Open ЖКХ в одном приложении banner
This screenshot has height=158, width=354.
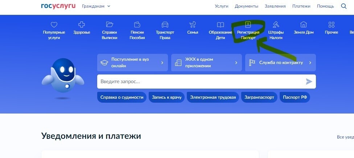coord(206,63)
